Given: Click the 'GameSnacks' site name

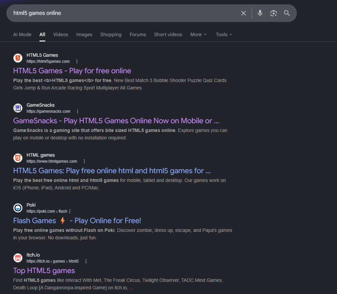Looking at the screenshot, I should tap(40, 105).
